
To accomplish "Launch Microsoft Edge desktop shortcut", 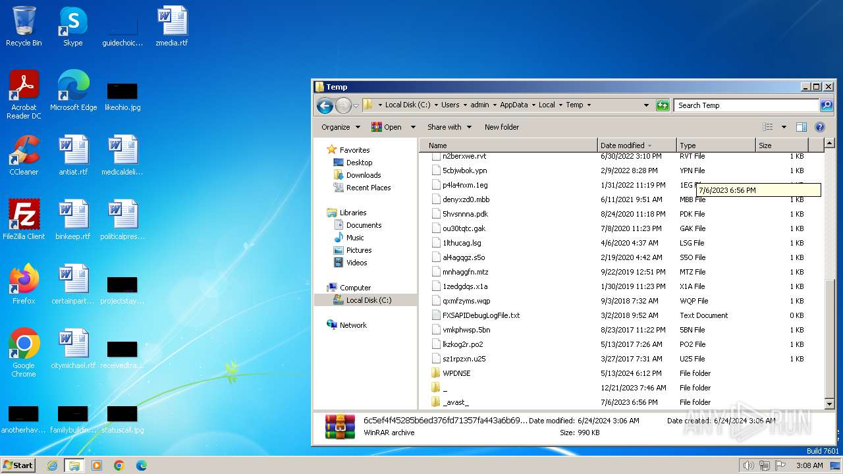I will (x=73, y=91).
